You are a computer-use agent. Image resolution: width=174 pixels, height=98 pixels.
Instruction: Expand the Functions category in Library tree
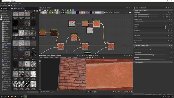point(1,89)
